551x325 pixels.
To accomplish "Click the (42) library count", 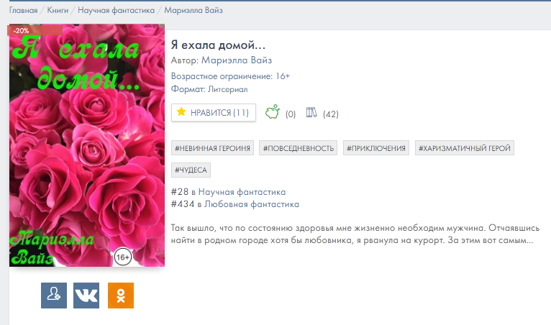I will [x=331, y=114].
